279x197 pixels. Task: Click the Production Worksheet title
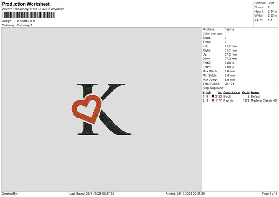[x=26, y=4]
